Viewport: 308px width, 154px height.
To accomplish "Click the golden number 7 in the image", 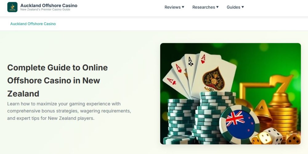I will point(281,83).
